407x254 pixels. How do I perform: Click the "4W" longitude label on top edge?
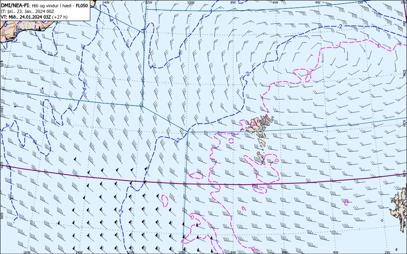318,2
